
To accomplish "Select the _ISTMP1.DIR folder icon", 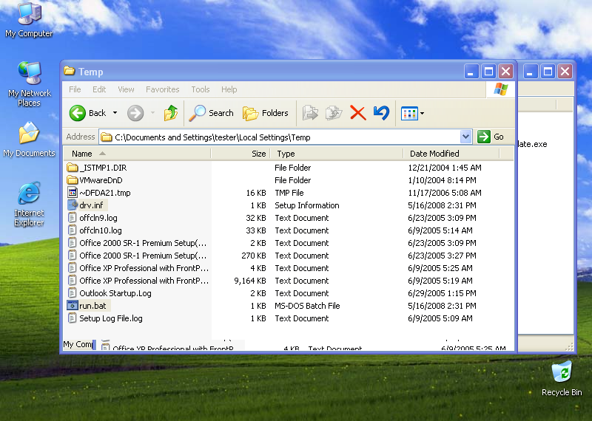I will pyautogui.click(x=72, y=168).
